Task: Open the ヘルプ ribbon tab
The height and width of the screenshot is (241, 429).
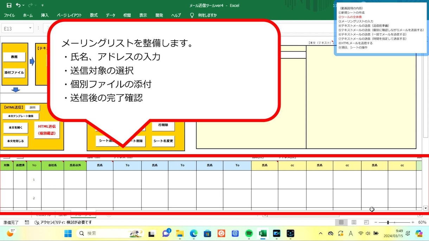Action: pos(176,15)
